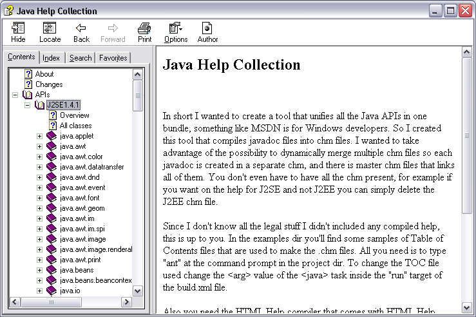Click the content pane scroll up arrow

tap(467, 53)
